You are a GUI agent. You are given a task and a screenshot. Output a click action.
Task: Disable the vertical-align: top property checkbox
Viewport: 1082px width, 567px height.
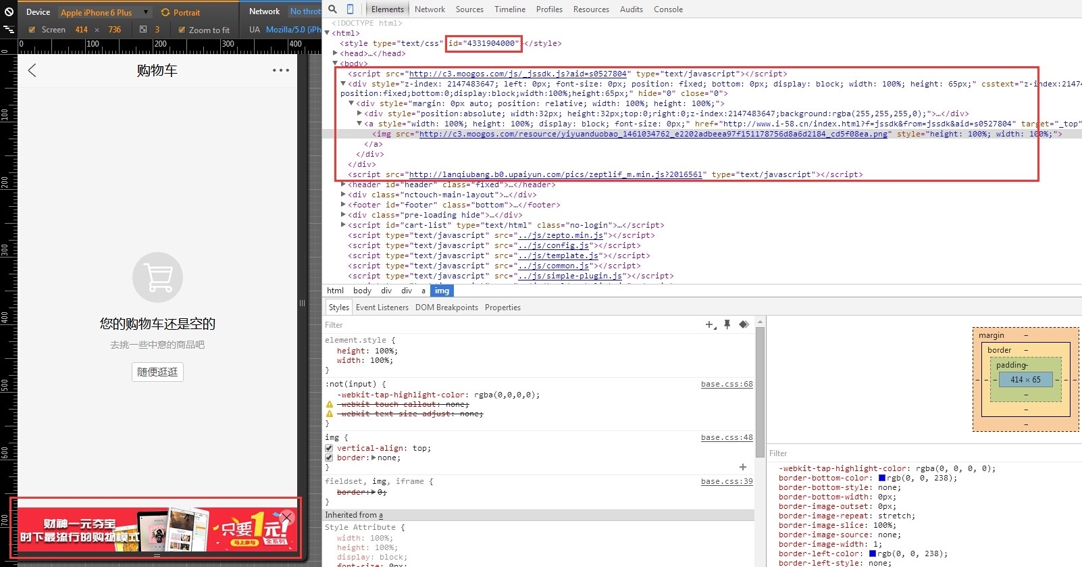329,448
